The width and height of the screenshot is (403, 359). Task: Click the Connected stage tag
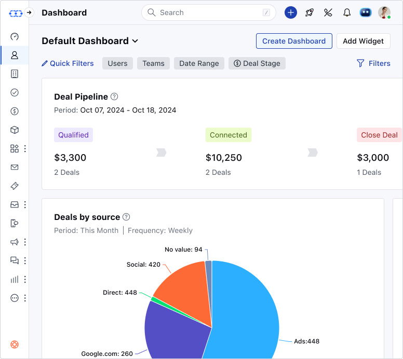228,135
